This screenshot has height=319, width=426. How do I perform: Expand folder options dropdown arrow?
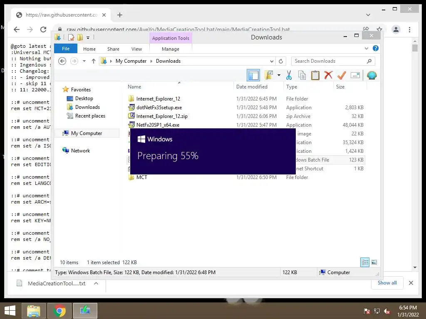point(279,75)
